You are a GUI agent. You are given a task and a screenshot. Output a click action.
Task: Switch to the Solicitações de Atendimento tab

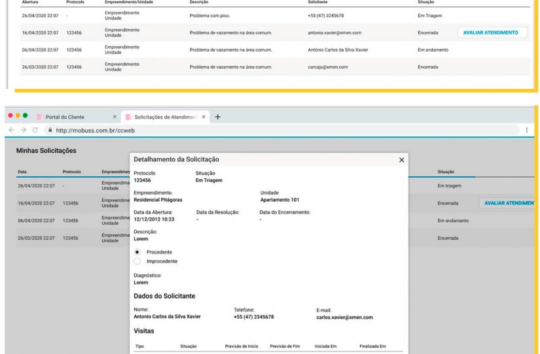click(x=166, y=117)
